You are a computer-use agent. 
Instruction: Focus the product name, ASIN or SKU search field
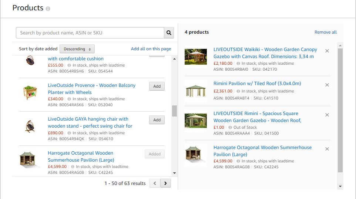coord(90,33)
